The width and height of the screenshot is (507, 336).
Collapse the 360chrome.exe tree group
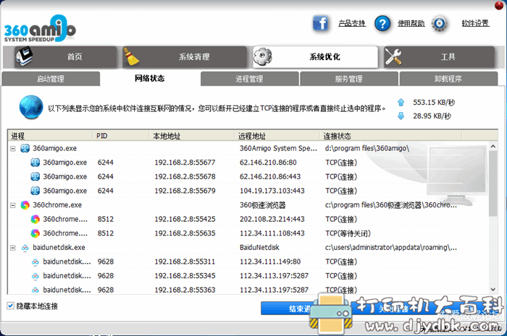point(13,205)
